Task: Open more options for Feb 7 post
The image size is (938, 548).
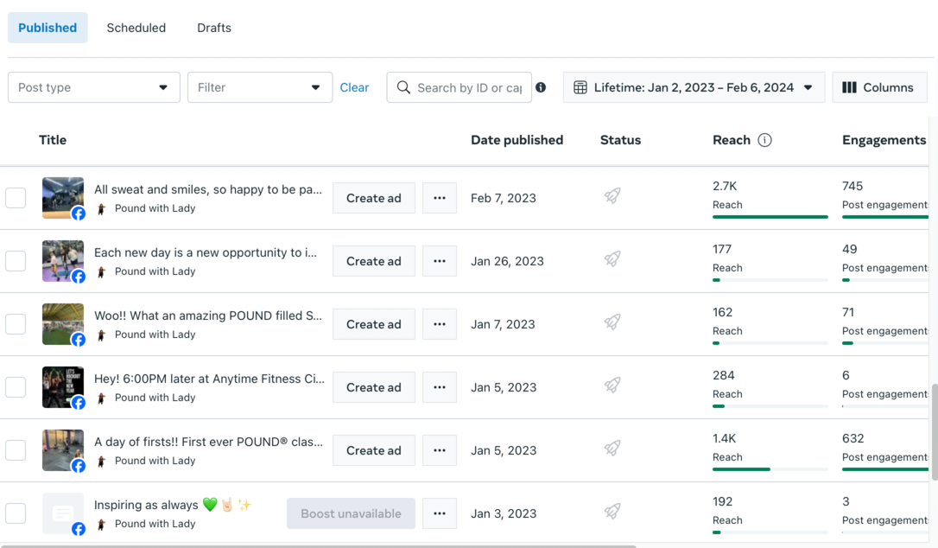Action: tap(440, 198)
